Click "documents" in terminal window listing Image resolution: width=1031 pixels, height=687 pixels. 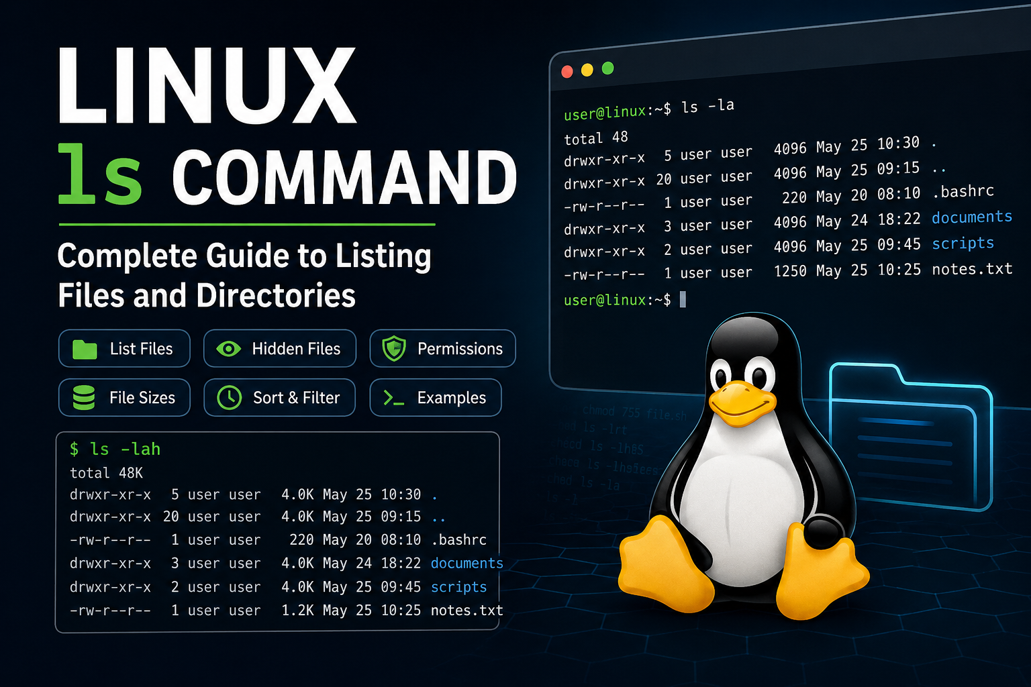[x=972, y=217]
